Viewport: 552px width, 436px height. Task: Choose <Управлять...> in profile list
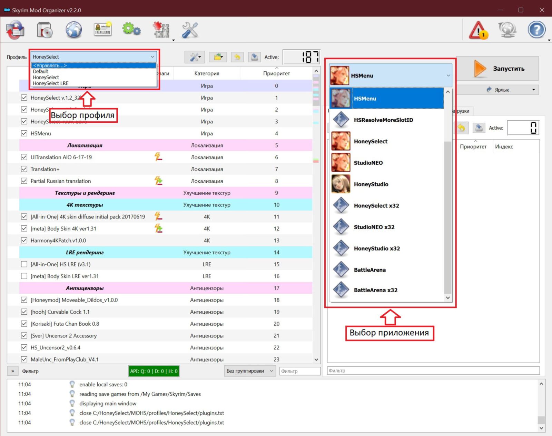coord(93,65)
